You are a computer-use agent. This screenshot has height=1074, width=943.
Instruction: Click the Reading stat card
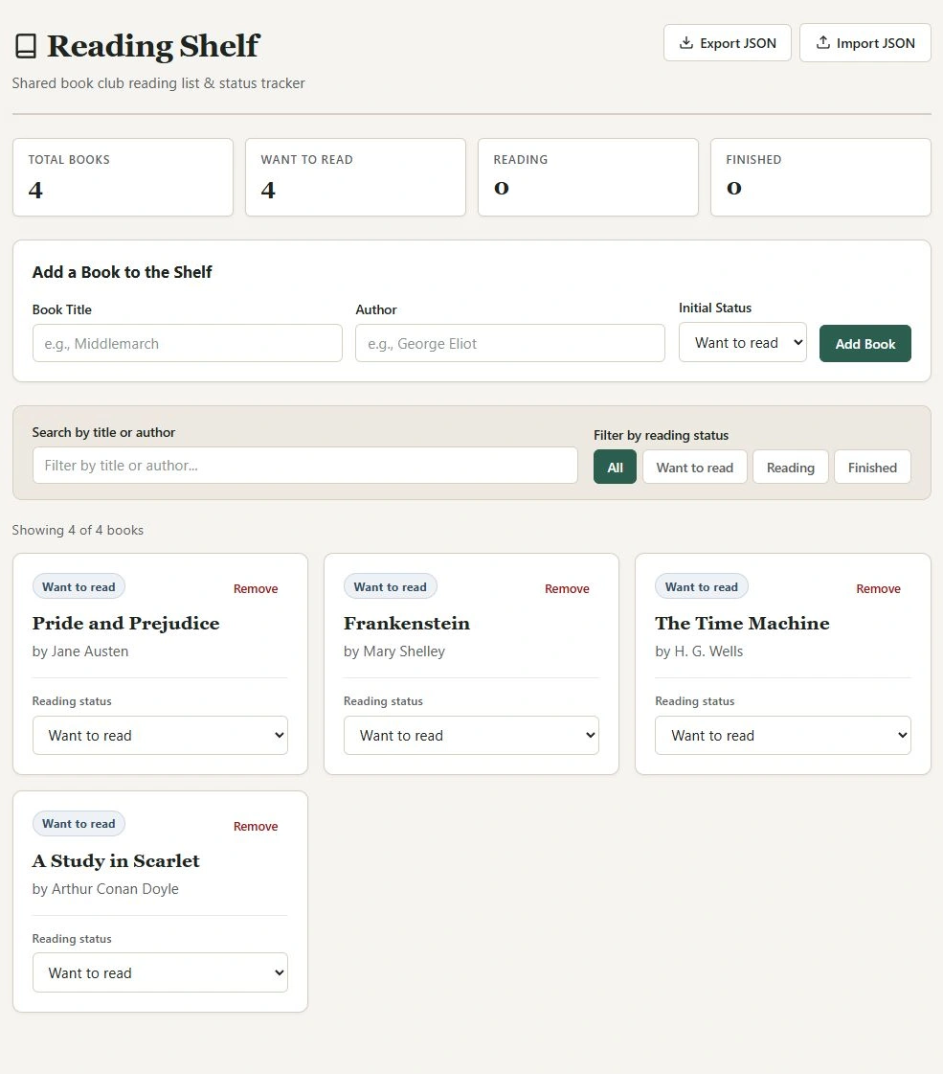(589, 177)
